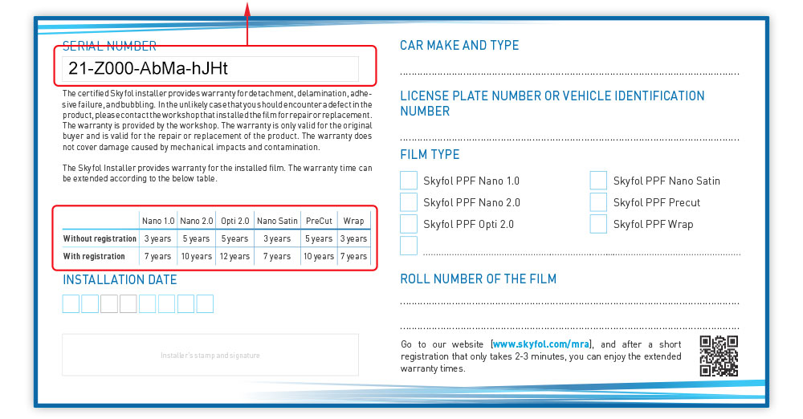Click the Wrap column header
The width and height of the screenshot is (803, 419).
[353, 221]
